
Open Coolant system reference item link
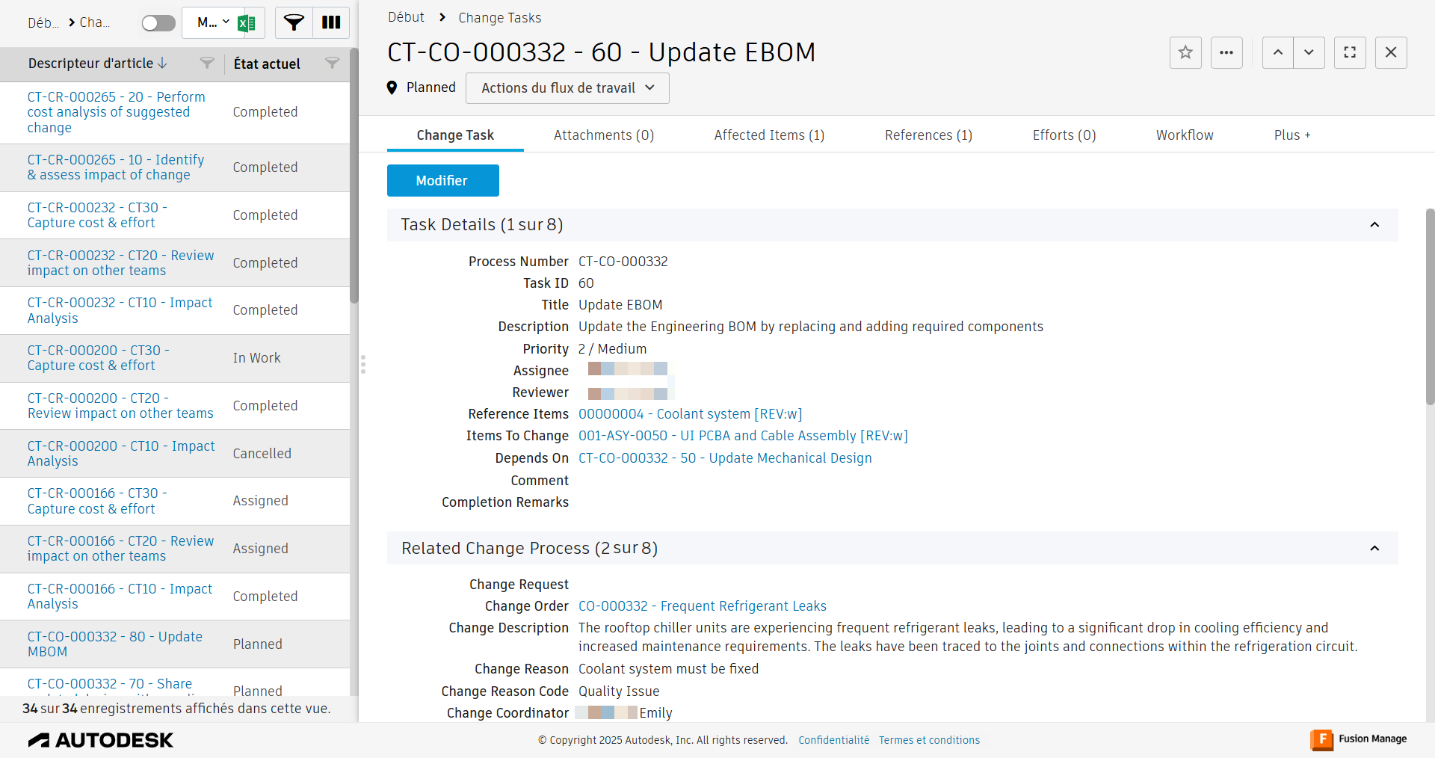click(x=690, y=414)
